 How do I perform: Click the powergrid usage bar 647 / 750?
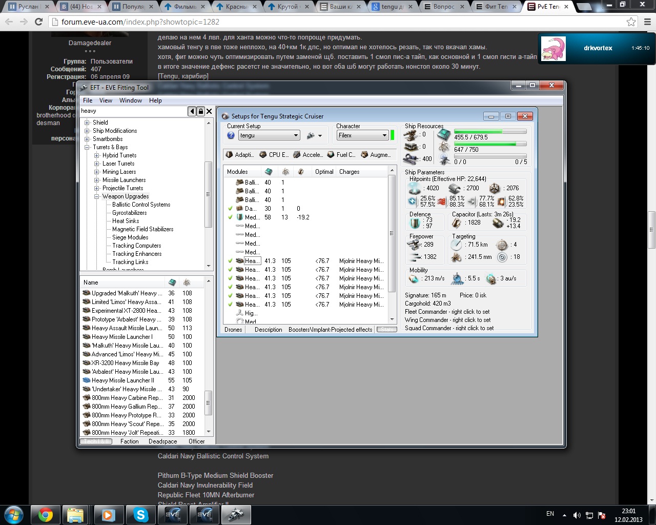coord(490,144)
